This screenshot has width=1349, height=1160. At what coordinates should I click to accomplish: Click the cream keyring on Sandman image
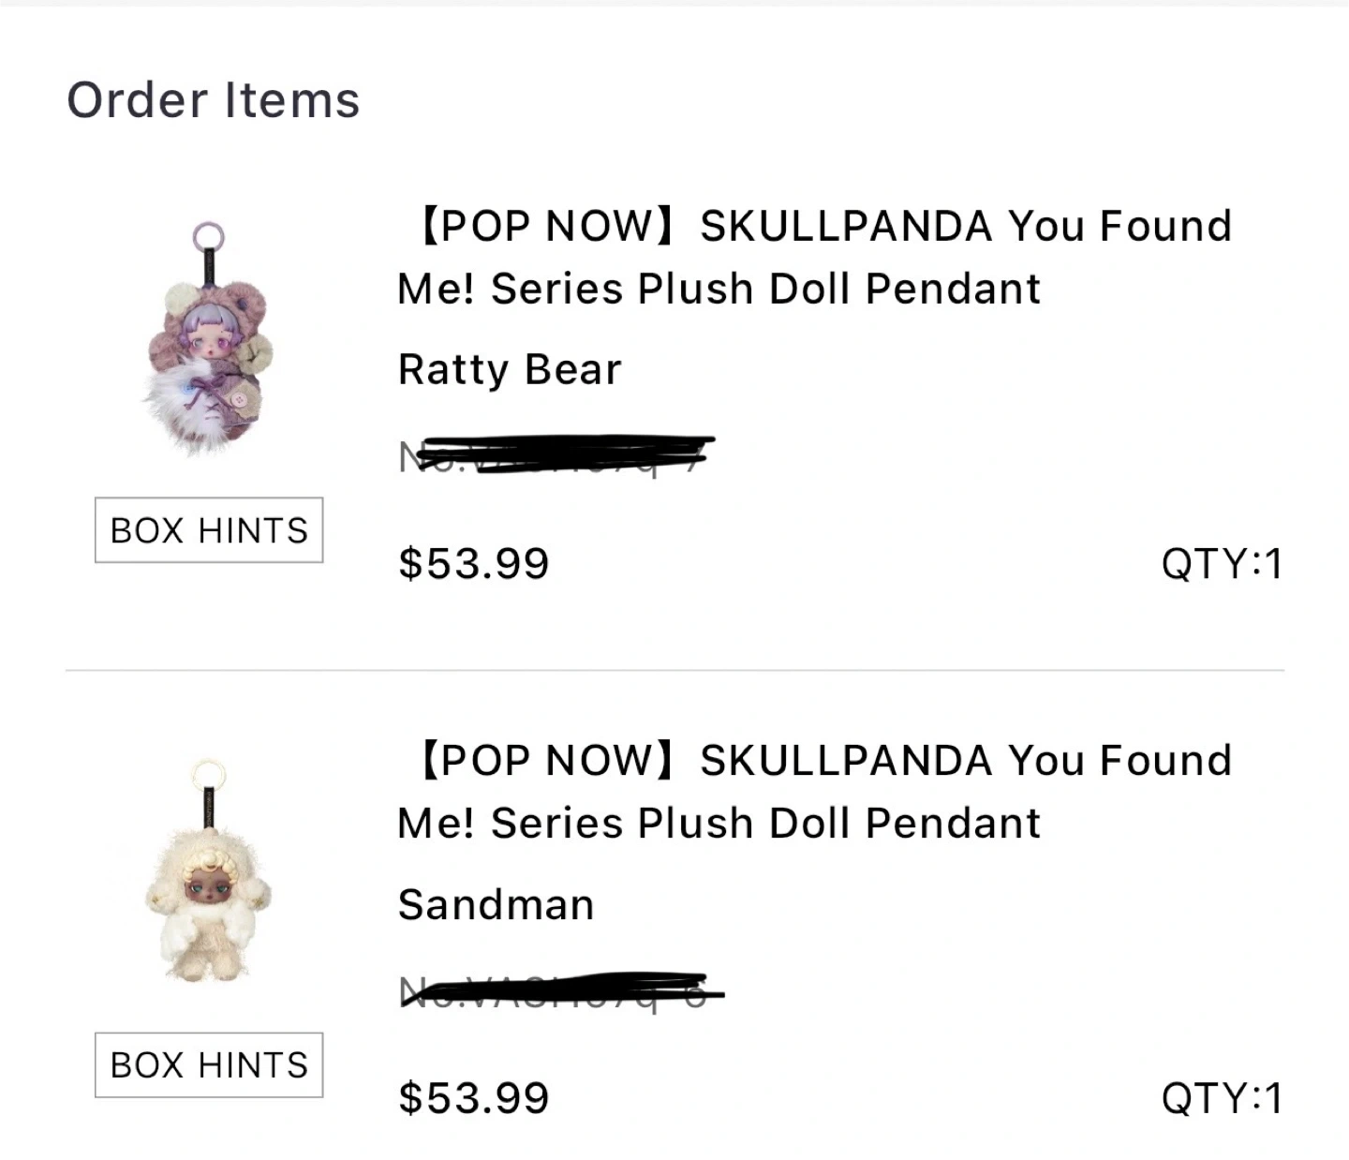(208, 776)
